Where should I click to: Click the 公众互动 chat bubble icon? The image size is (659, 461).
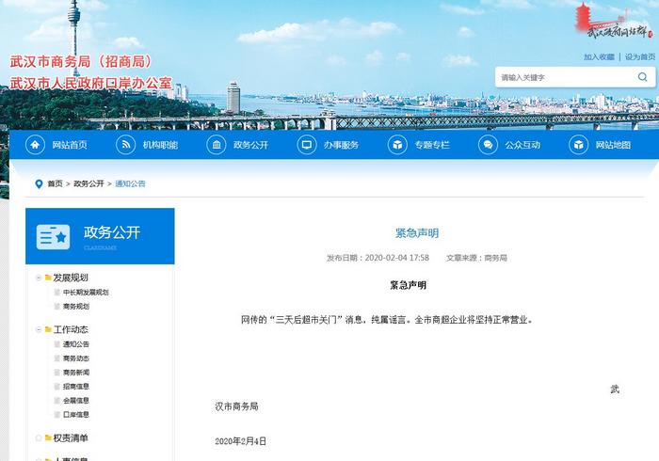(488, 145)
